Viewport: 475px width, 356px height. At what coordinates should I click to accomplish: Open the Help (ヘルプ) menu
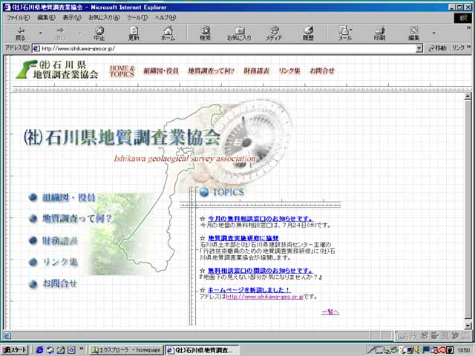click(x=166, y=18)
